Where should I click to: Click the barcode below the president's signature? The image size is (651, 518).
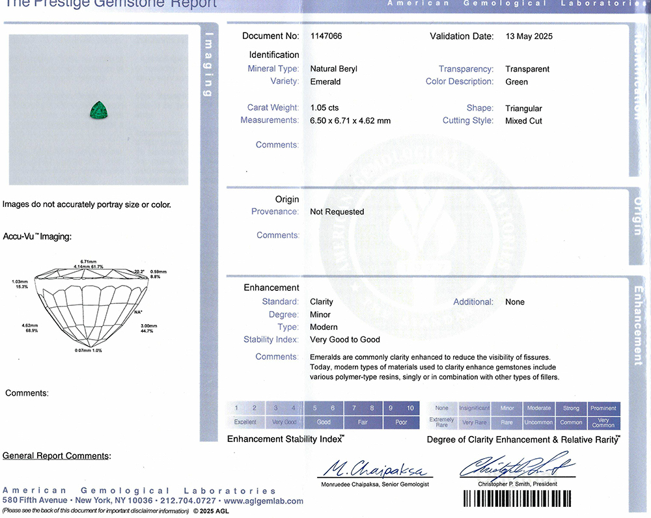pos(517,498)
